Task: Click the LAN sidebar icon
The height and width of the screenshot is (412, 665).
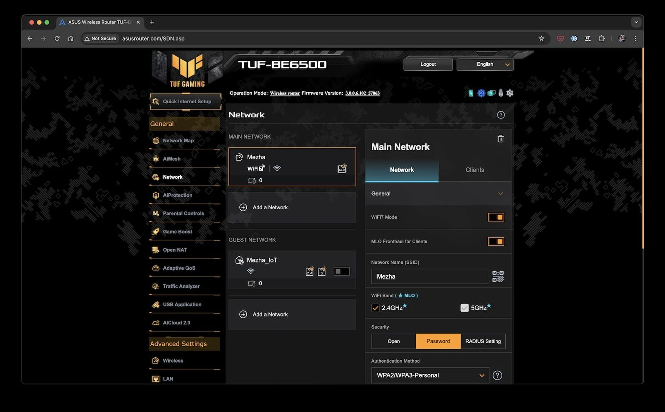Action: 156,379
